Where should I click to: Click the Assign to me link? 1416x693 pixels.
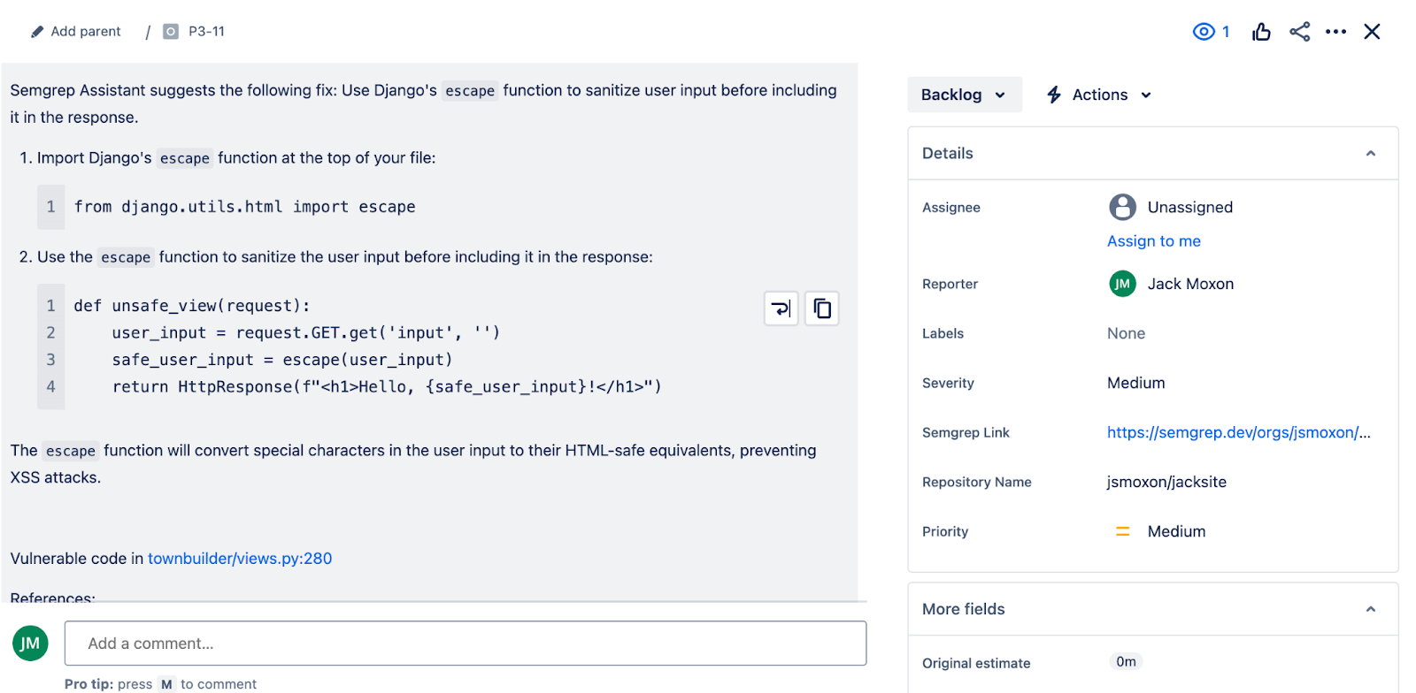tap(1153, 241)
